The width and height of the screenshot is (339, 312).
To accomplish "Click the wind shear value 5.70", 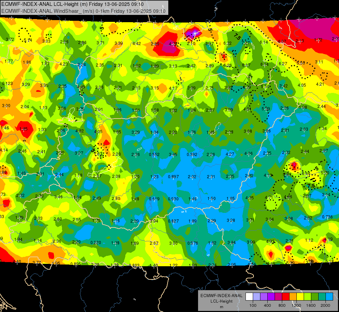I will coord(325,173).
